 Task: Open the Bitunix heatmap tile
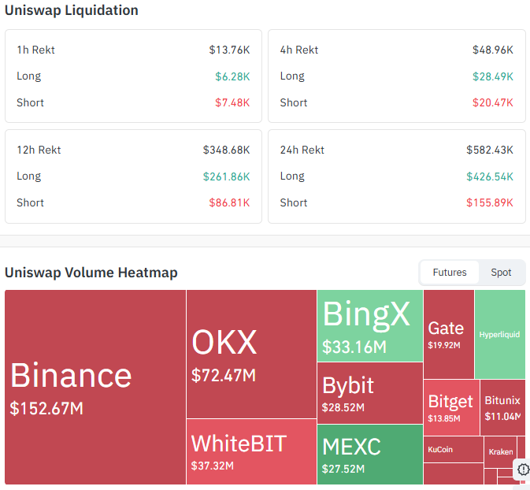click(x=502, y=407)
